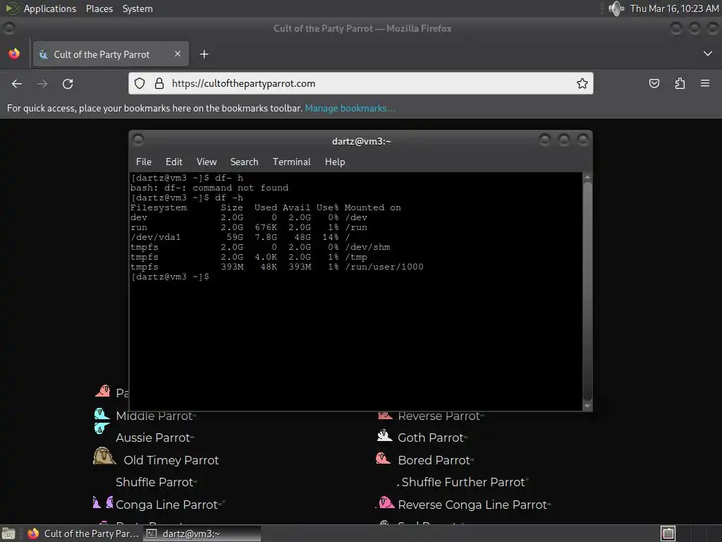This screenshot has height=542, width=722.
Task: Focus the URL address bar
Action: [360, 83]
